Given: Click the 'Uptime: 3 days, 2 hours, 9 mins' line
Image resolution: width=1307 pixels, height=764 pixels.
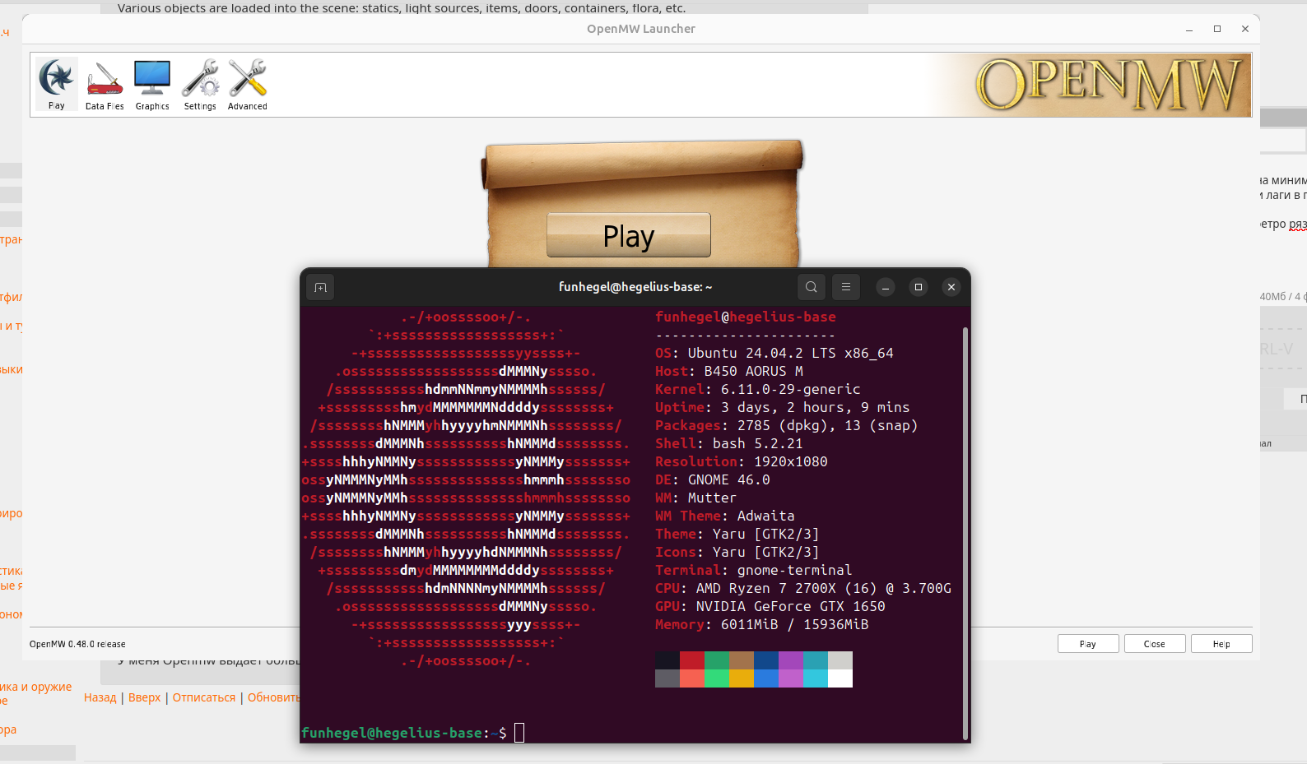Looking at the screenshot, I should (783, 407).
